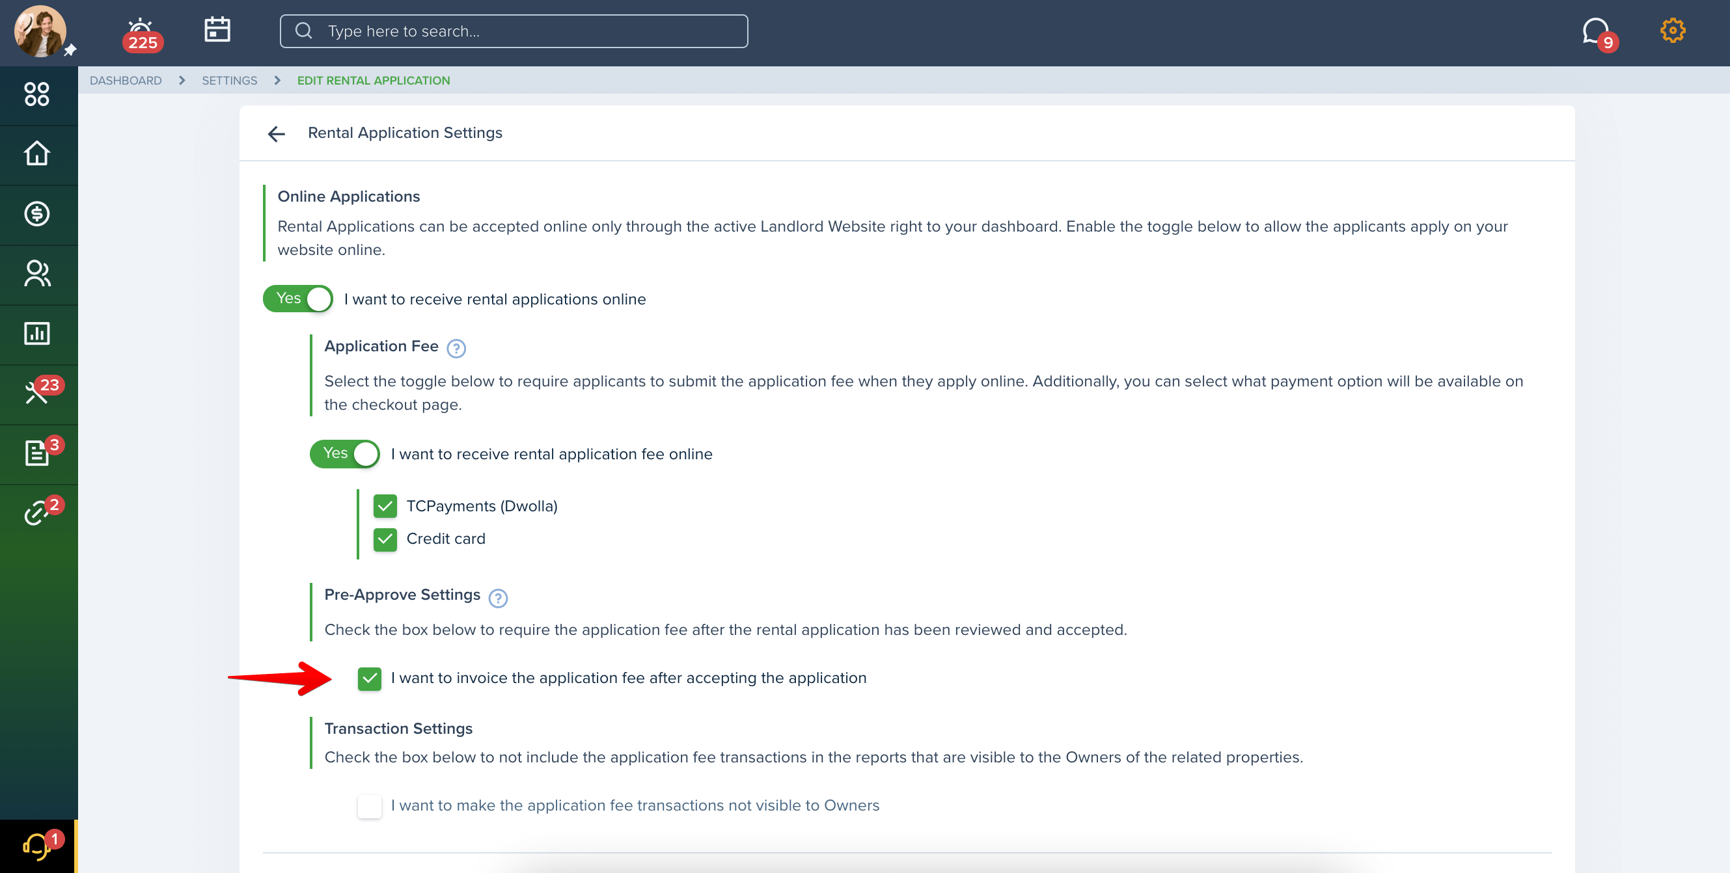Go to SETTINGS in the breadcrumb
The height and width of the screenshot is (873, 1730).
[230, 81]
